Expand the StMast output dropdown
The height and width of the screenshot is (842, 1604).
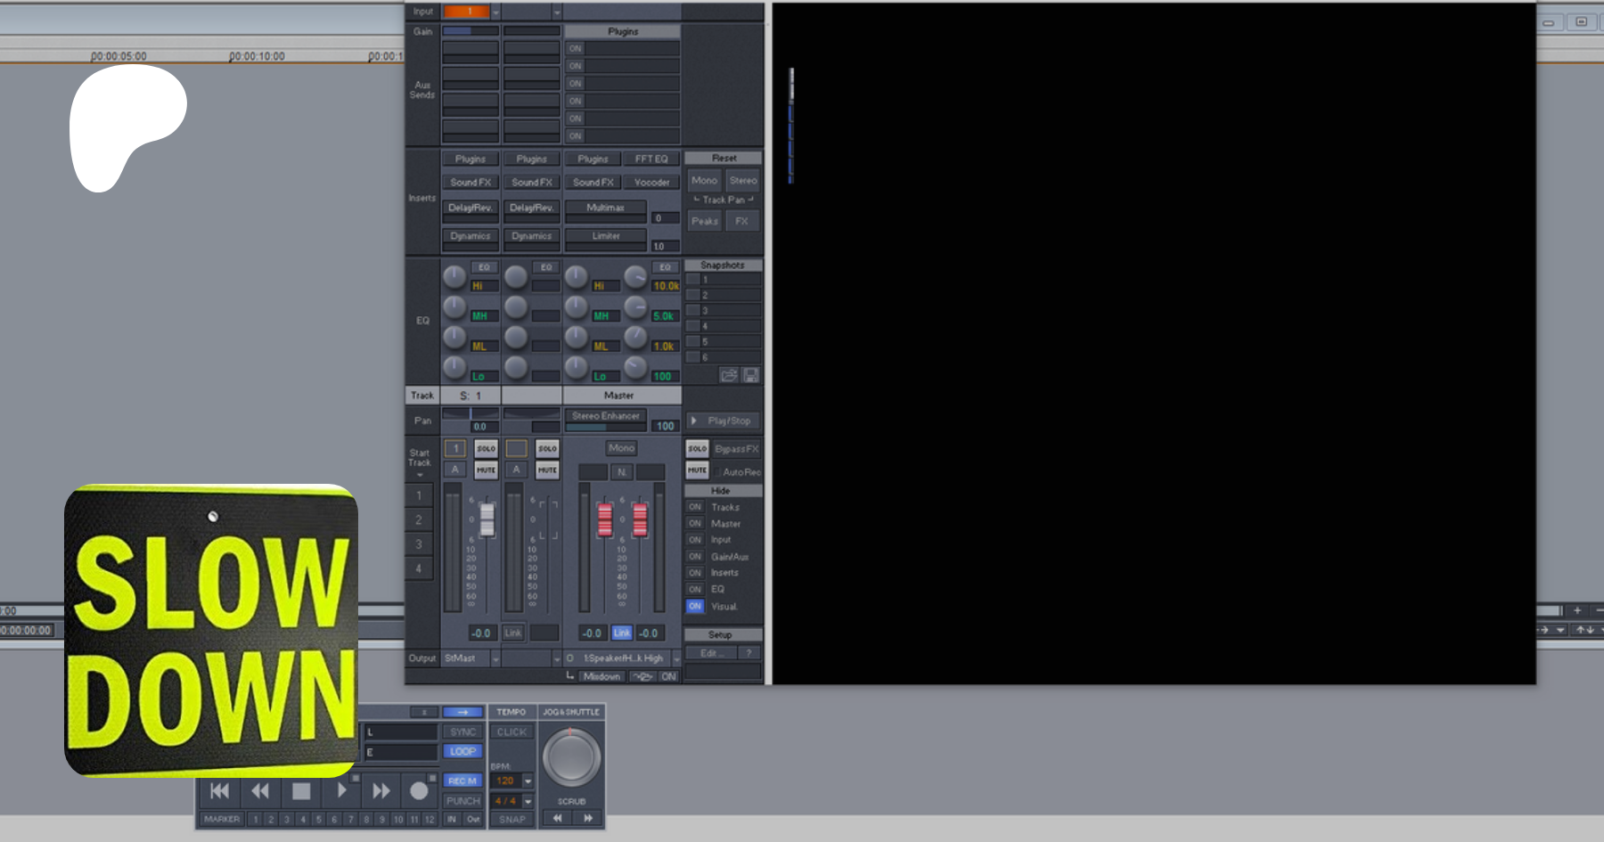495,658
